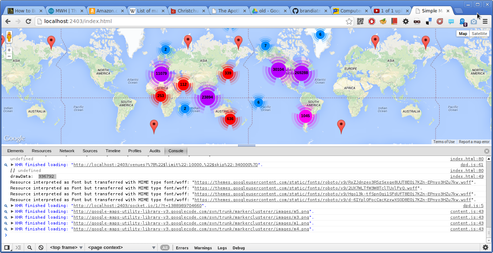Click the camera screenshot extension icon
Viewport: 493px width, 253px height.
tap(474, 22)
